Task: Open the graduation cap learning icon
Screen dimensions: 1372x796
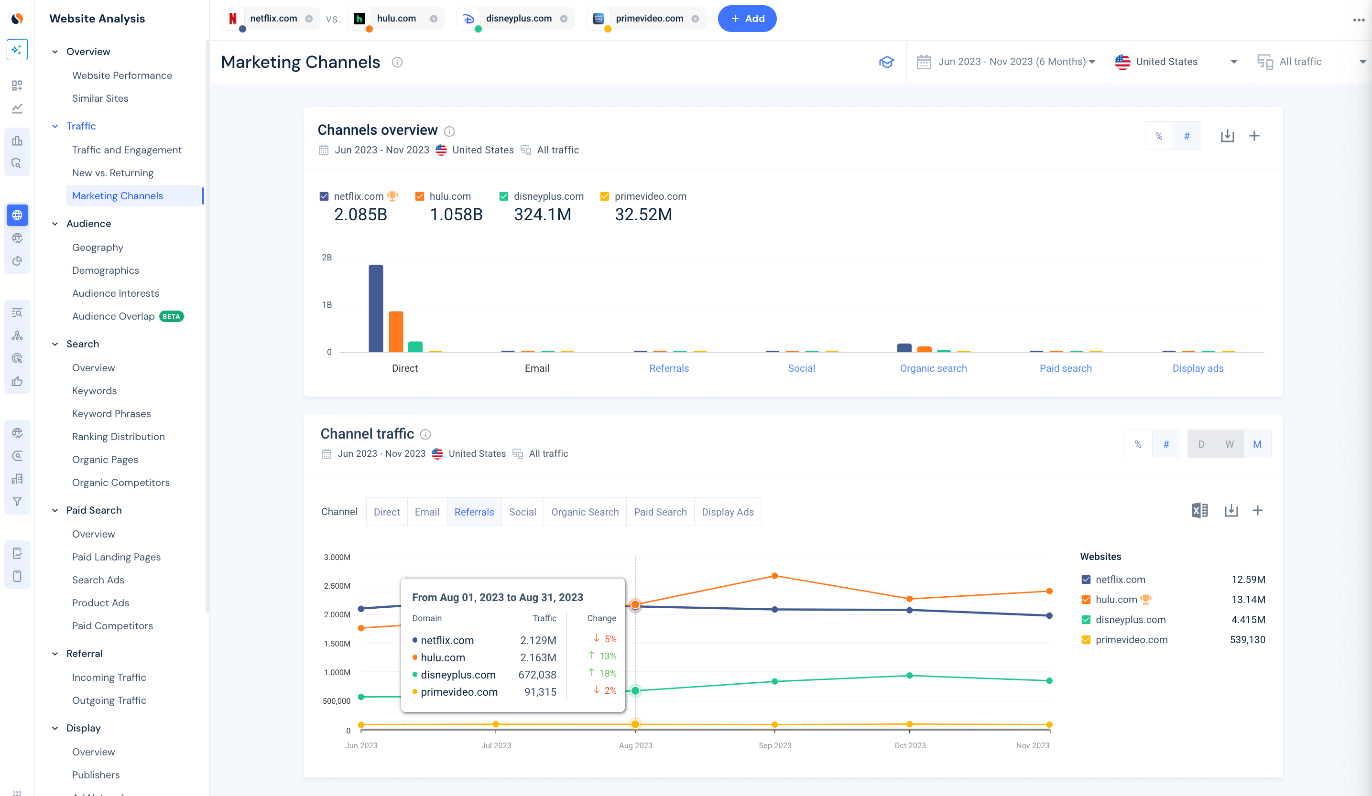Action: coord(886,62)
